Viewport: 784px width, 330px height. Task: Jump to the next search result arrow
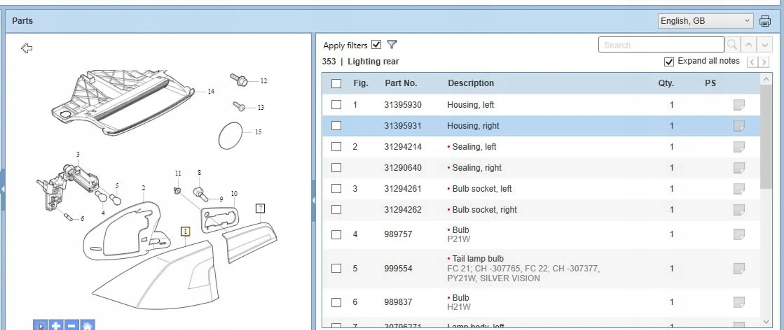point(765,45)
